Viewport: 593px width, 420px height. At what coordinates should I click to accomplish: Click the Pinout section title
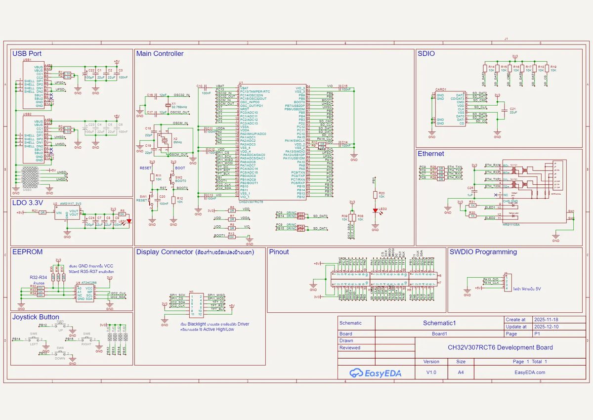click(279, 252)
